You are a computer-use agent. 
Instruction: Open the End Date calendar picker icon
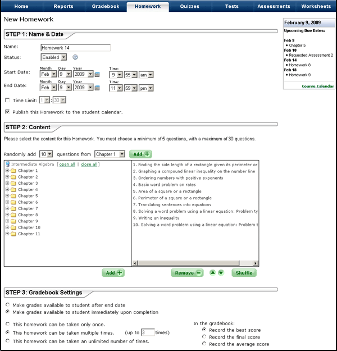[x=97, y=88]
